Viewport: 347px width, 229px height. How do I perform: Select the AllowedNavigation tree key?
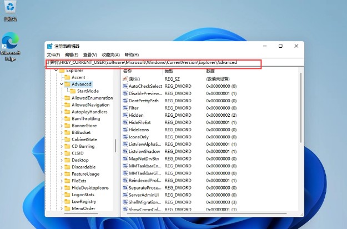click(90, 104)
